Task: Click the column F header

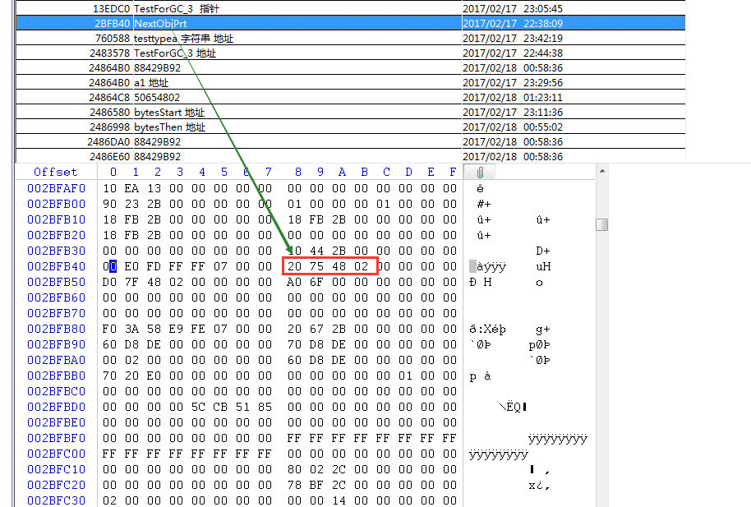Action: pyautogui.click(x=453, y=172)
